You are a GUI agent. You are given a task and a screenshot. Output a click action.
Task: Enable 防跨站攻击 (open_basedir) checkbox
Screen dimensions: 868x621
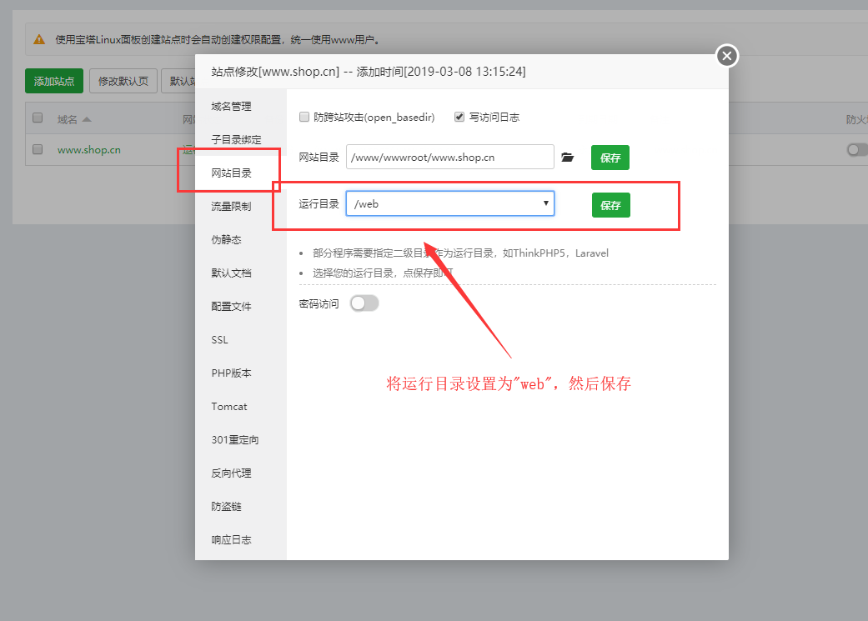(x=304, y=117)
